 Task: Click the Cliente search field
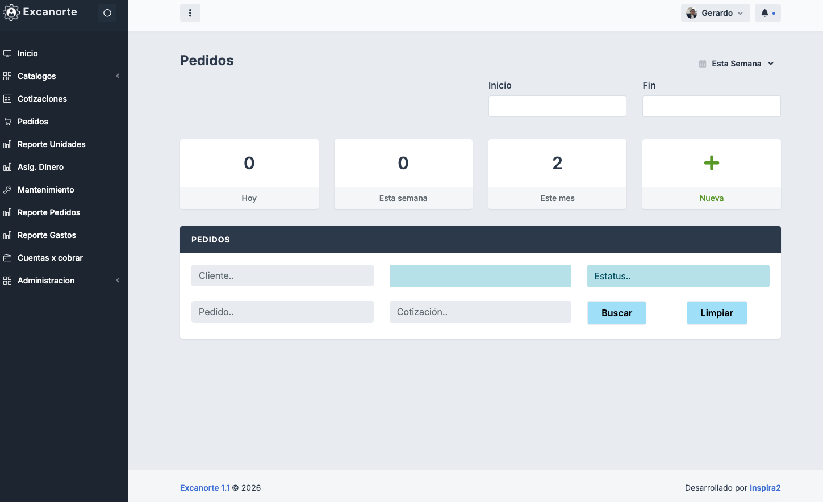[282, 275]
